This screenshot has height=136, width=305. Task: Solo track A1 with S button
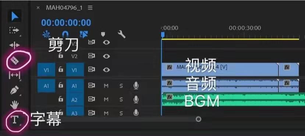point(121,86)
